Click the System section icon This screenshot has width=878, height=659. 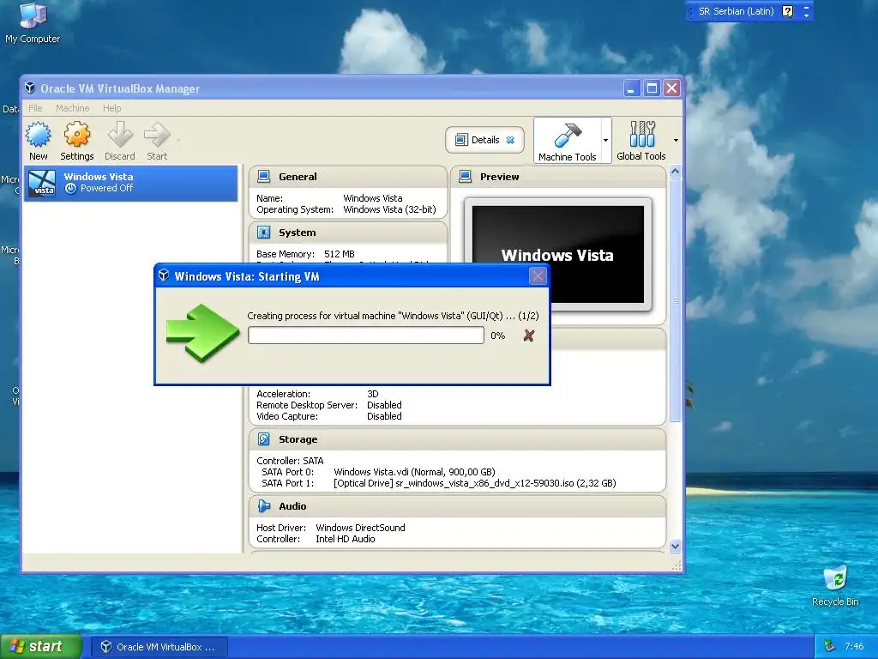pyautogui.click(x=263, y=233)
